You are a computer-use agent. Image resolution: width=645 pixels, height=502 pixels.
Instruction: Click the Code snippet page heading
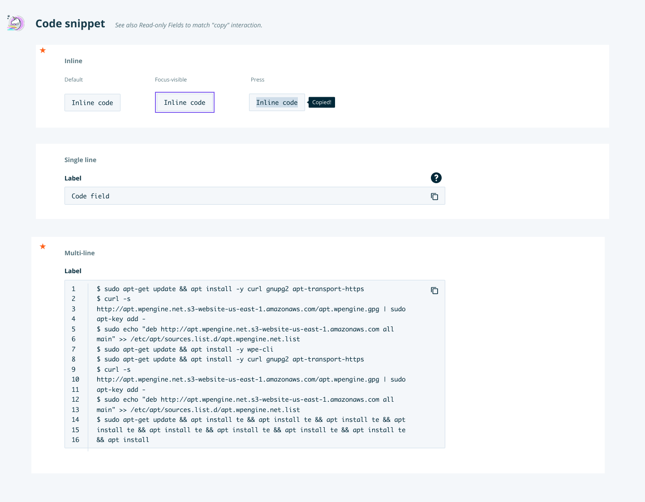[70, 24]
